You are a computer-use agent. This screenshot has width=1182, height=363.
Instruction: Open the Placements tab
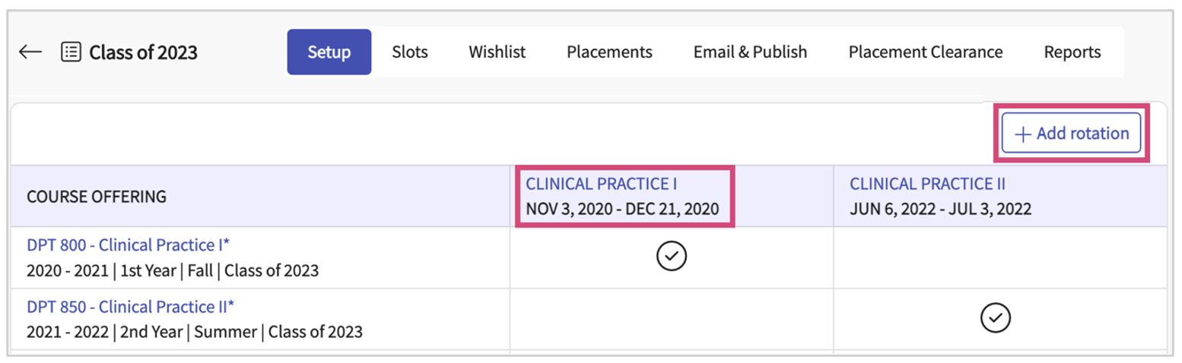pyautogui.click(x=609, y=52)
